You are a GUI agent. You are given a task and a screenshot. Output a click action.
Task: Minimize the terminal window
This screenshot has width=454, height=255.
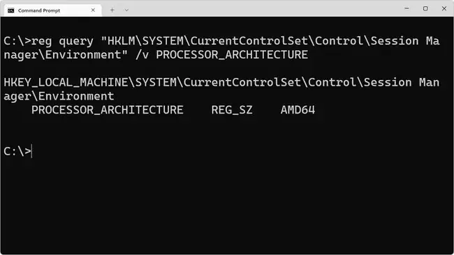[x=407, y=8]
